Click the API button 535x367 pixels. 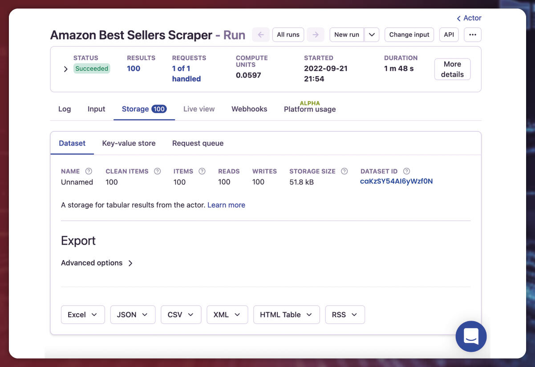(449, 35)
